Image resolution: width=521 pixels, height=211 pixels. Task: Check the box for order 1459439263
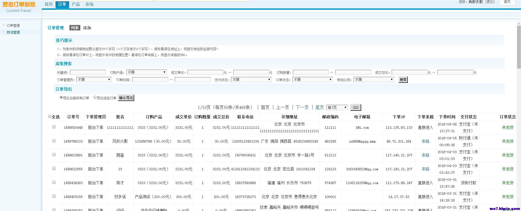54,182
